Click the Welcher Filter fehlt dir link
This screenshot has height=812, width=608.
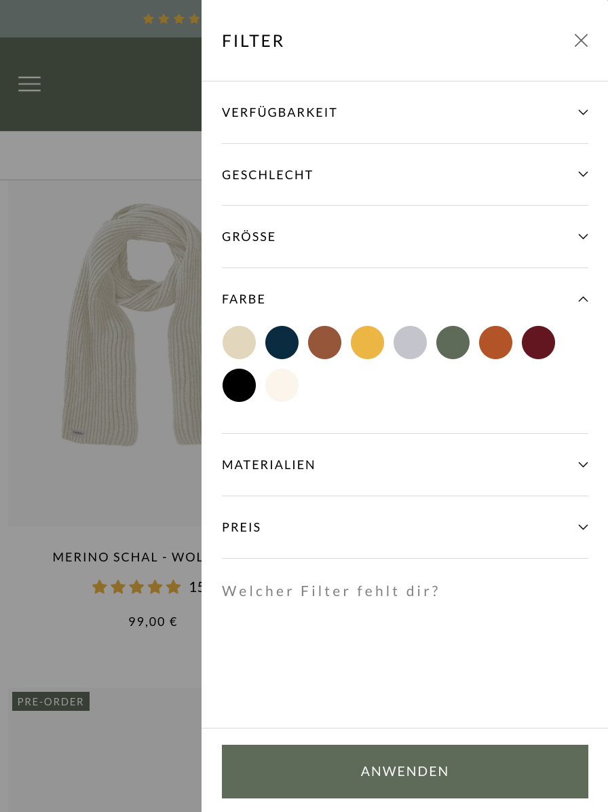pos(330,591)
